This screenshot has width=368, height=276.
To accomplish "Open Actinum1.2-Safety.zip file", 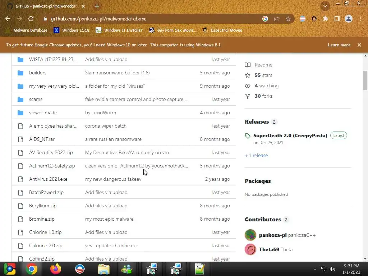I will point(52,166).
